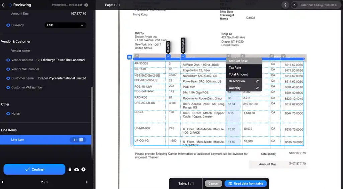Open document settings gear icon
This screenshot has height=189, width=343.
pos(86,5)
